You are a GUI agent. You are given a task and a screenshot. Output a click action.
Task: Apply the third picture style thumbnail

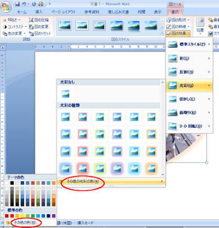[x=99, y=25]
